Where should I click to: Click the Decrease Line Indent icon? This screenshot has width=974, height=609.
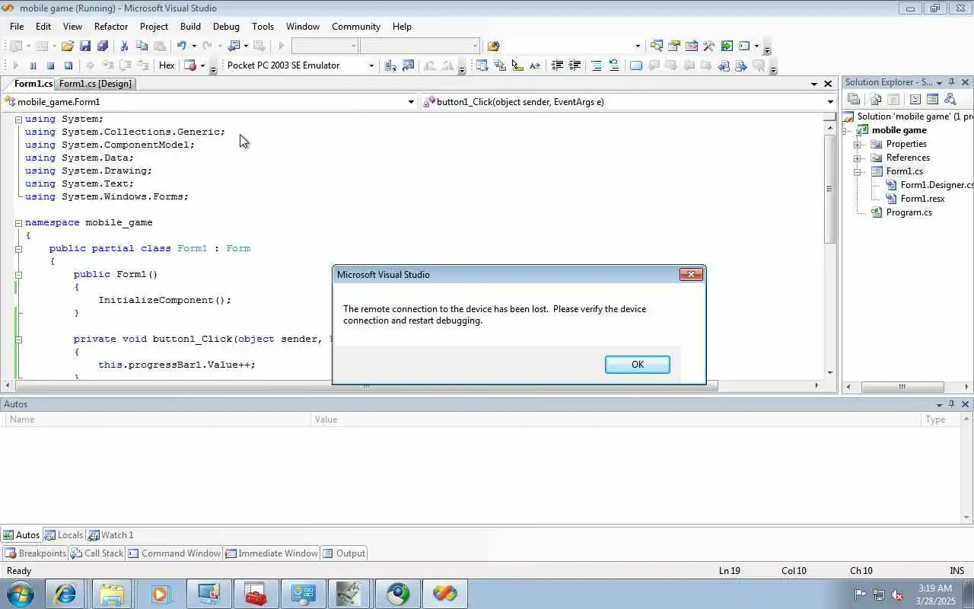pyautogui.click(x=557, y=65)
